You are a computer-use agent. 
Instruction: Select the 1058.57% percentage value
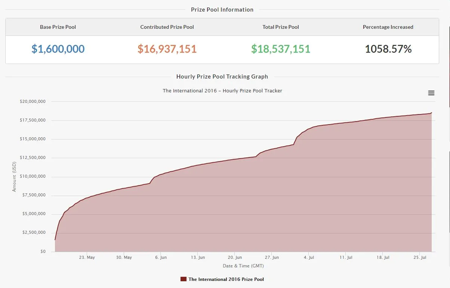388,49
